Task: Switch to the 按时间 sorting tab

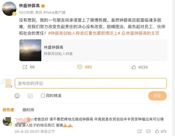Action: [28, 110]
